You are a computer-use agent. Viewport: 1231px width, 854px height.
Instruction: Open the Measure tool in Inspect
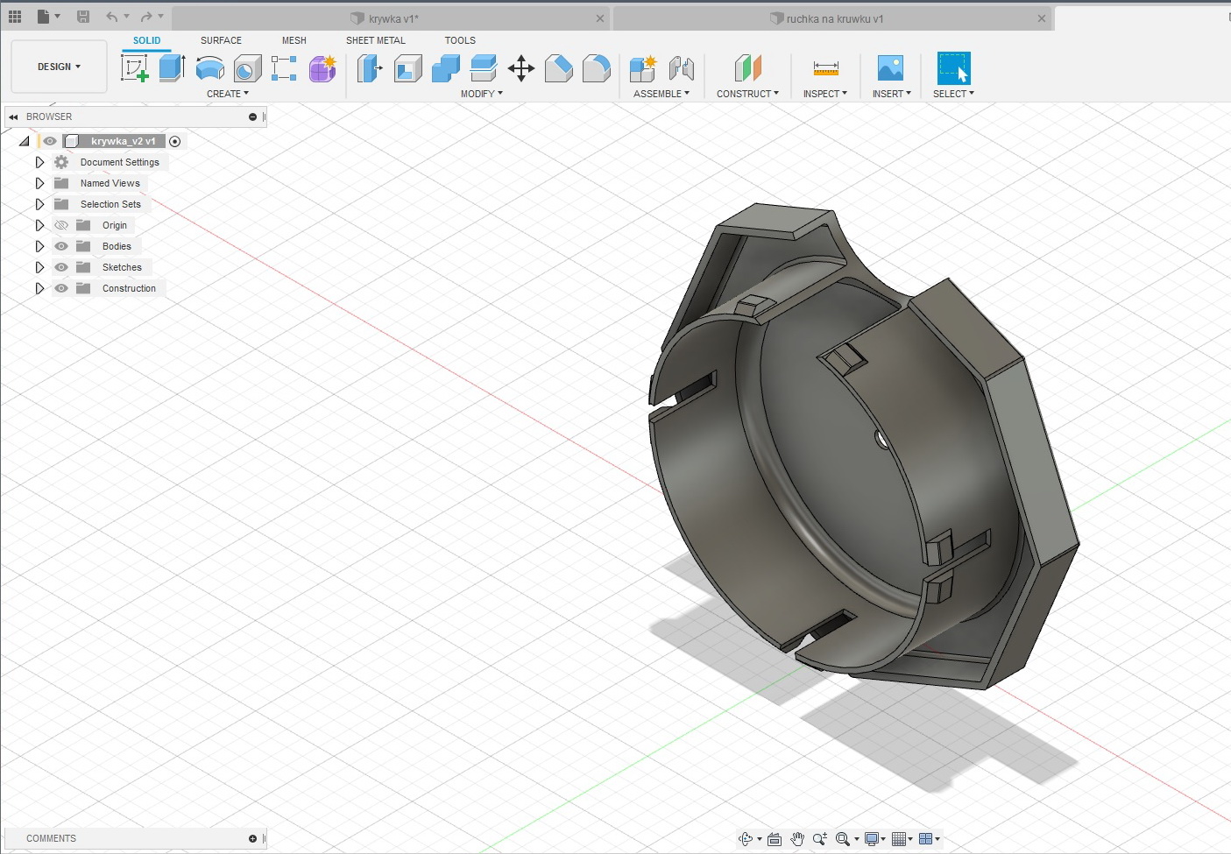[x=825, y=68]
